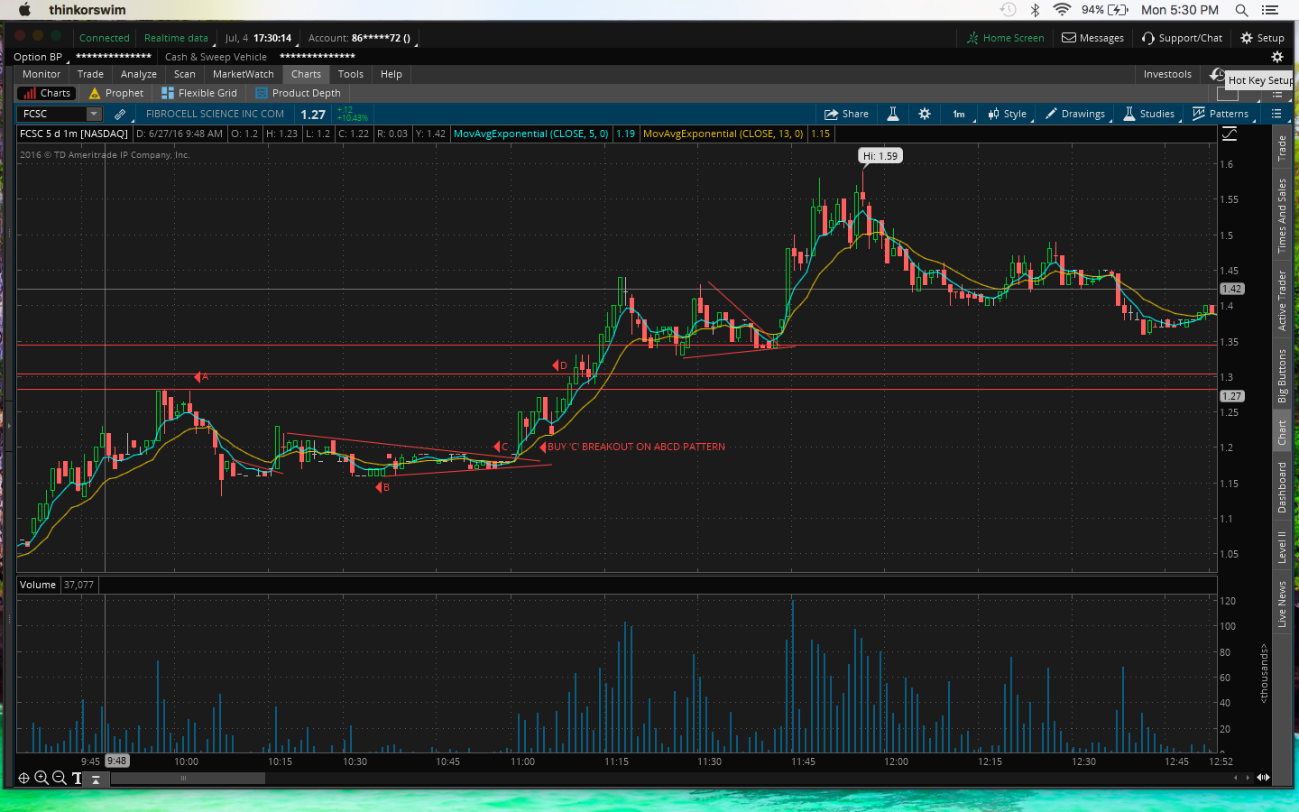Click the zoom out magnifier icon
Screen dimensions: 1299x812
(60, 778)
